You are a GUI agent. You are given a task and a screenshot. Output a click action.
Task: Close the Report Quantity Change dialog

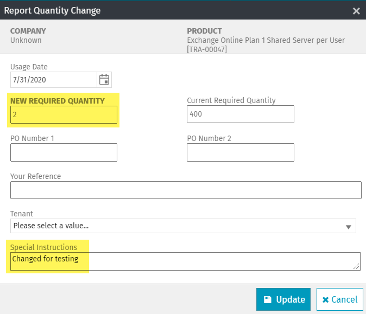(x=356, y=11)
